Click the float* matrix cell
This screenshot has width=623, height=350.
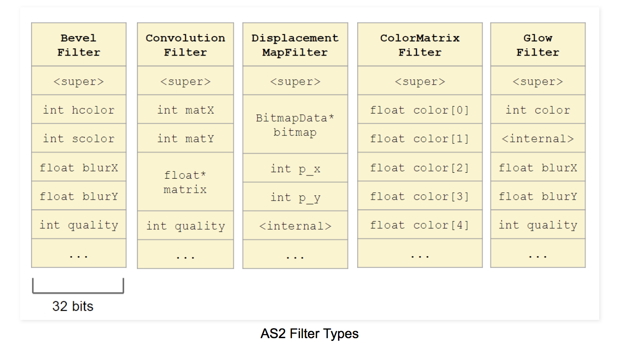tap(185, 182)
